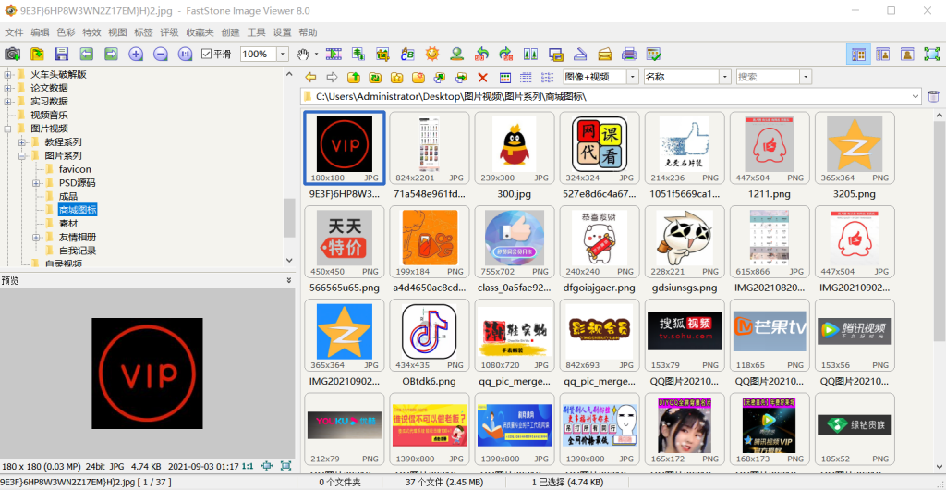Open the slideshow filmstrip icon

(334, 55)
